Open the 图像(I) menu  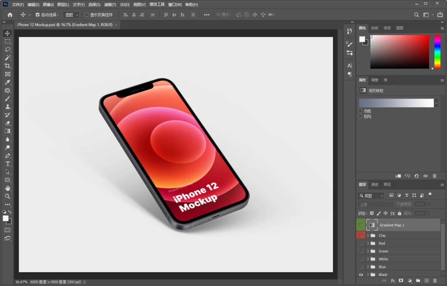click(48, 4)
